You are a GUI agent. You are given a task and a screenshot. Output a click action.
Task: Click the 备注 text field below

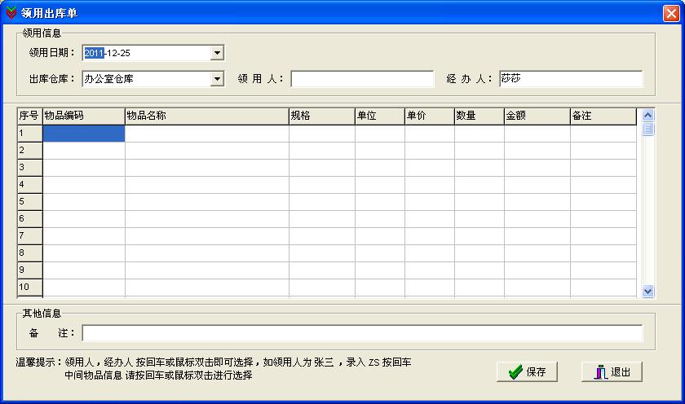pos(362,333)
